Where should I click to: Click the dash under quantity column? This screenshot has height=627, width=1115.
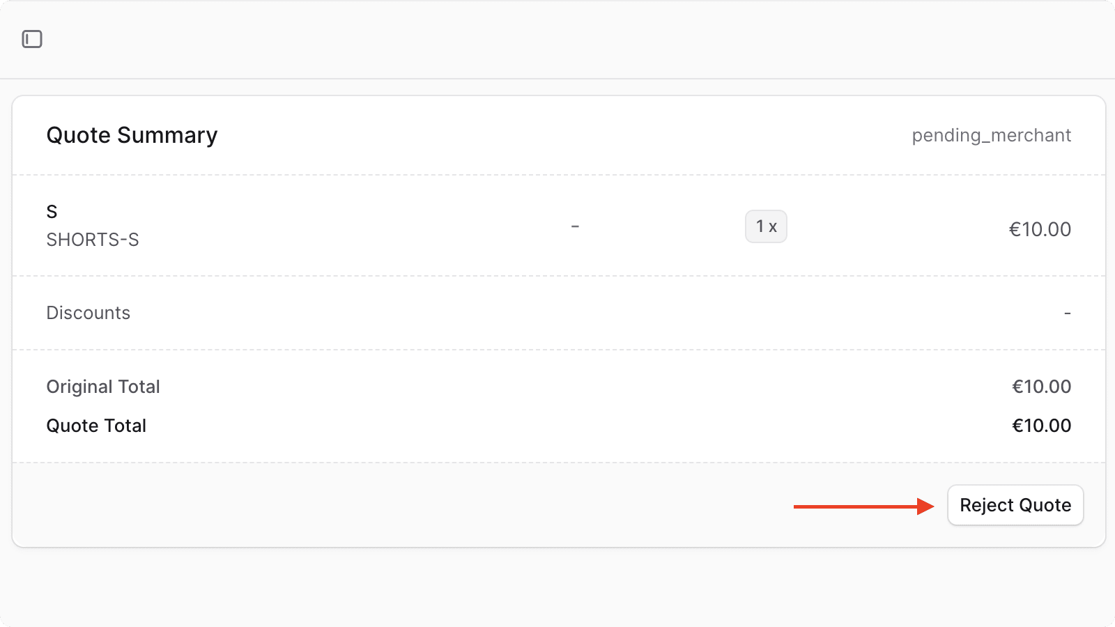pyautogui.click(x=576, y=226)
